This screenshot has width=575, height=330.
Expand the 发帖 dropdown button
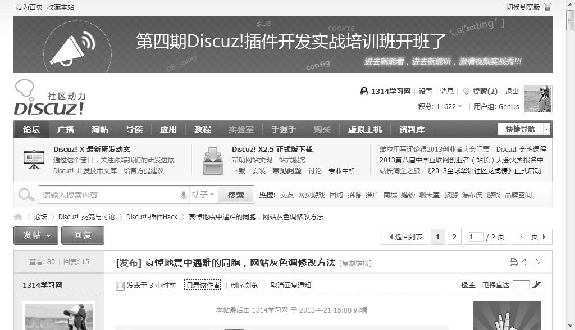pos(36,236)
